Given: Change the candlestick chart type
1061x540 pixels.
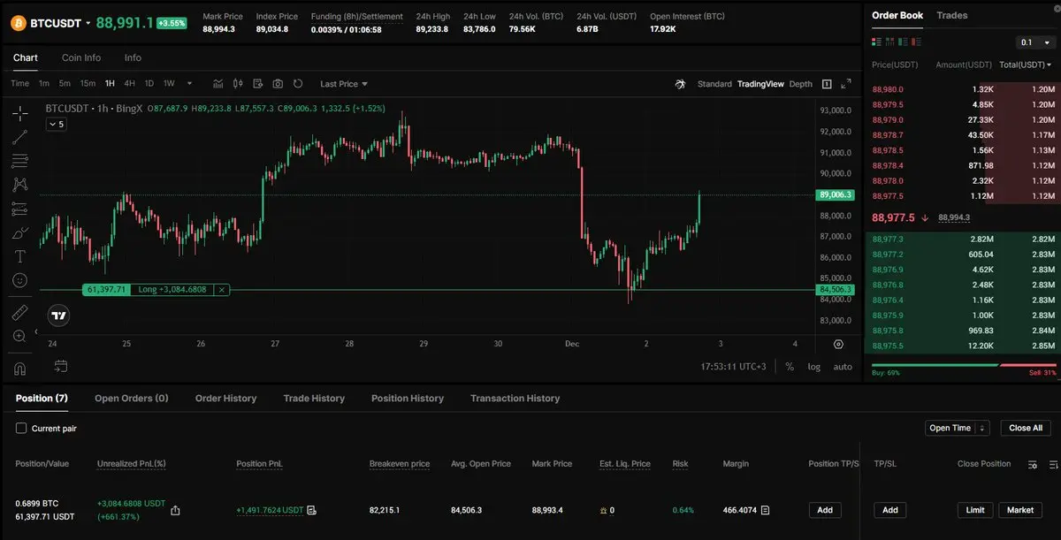Looking at the screenshot, I should [238, 84].
